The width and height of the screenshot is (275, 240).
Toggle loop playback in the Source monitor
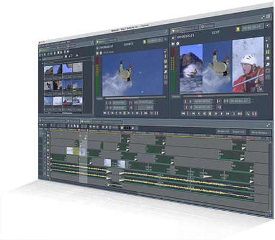(151, 113)
